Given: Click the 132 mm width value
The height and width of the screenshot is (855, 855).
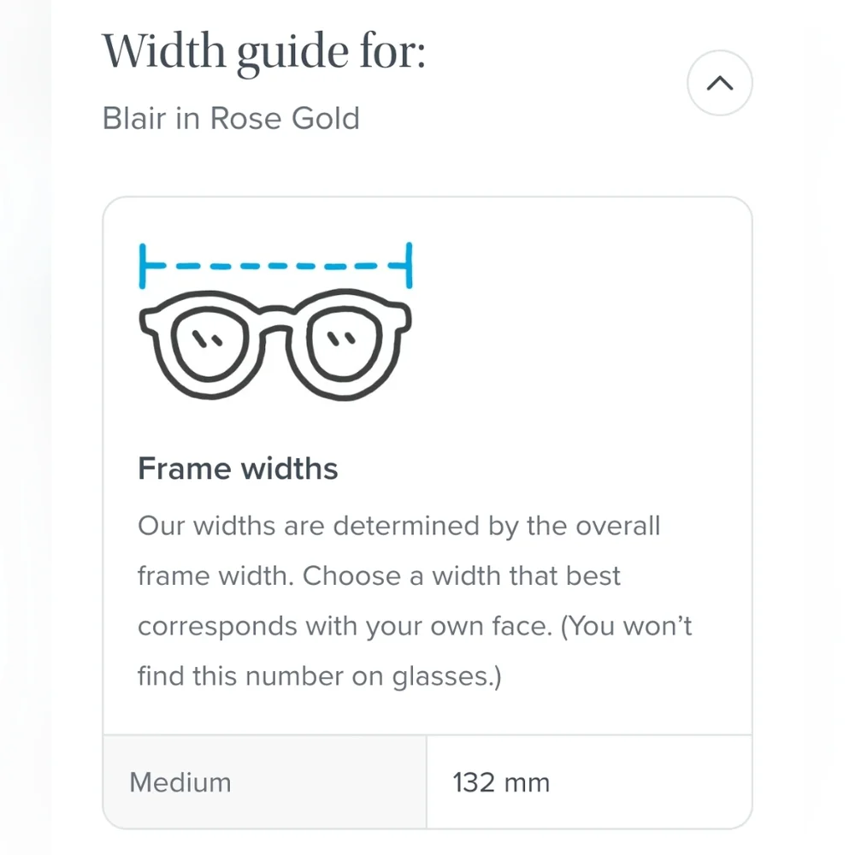Looking at the screenshot, I should pos(500,781).
